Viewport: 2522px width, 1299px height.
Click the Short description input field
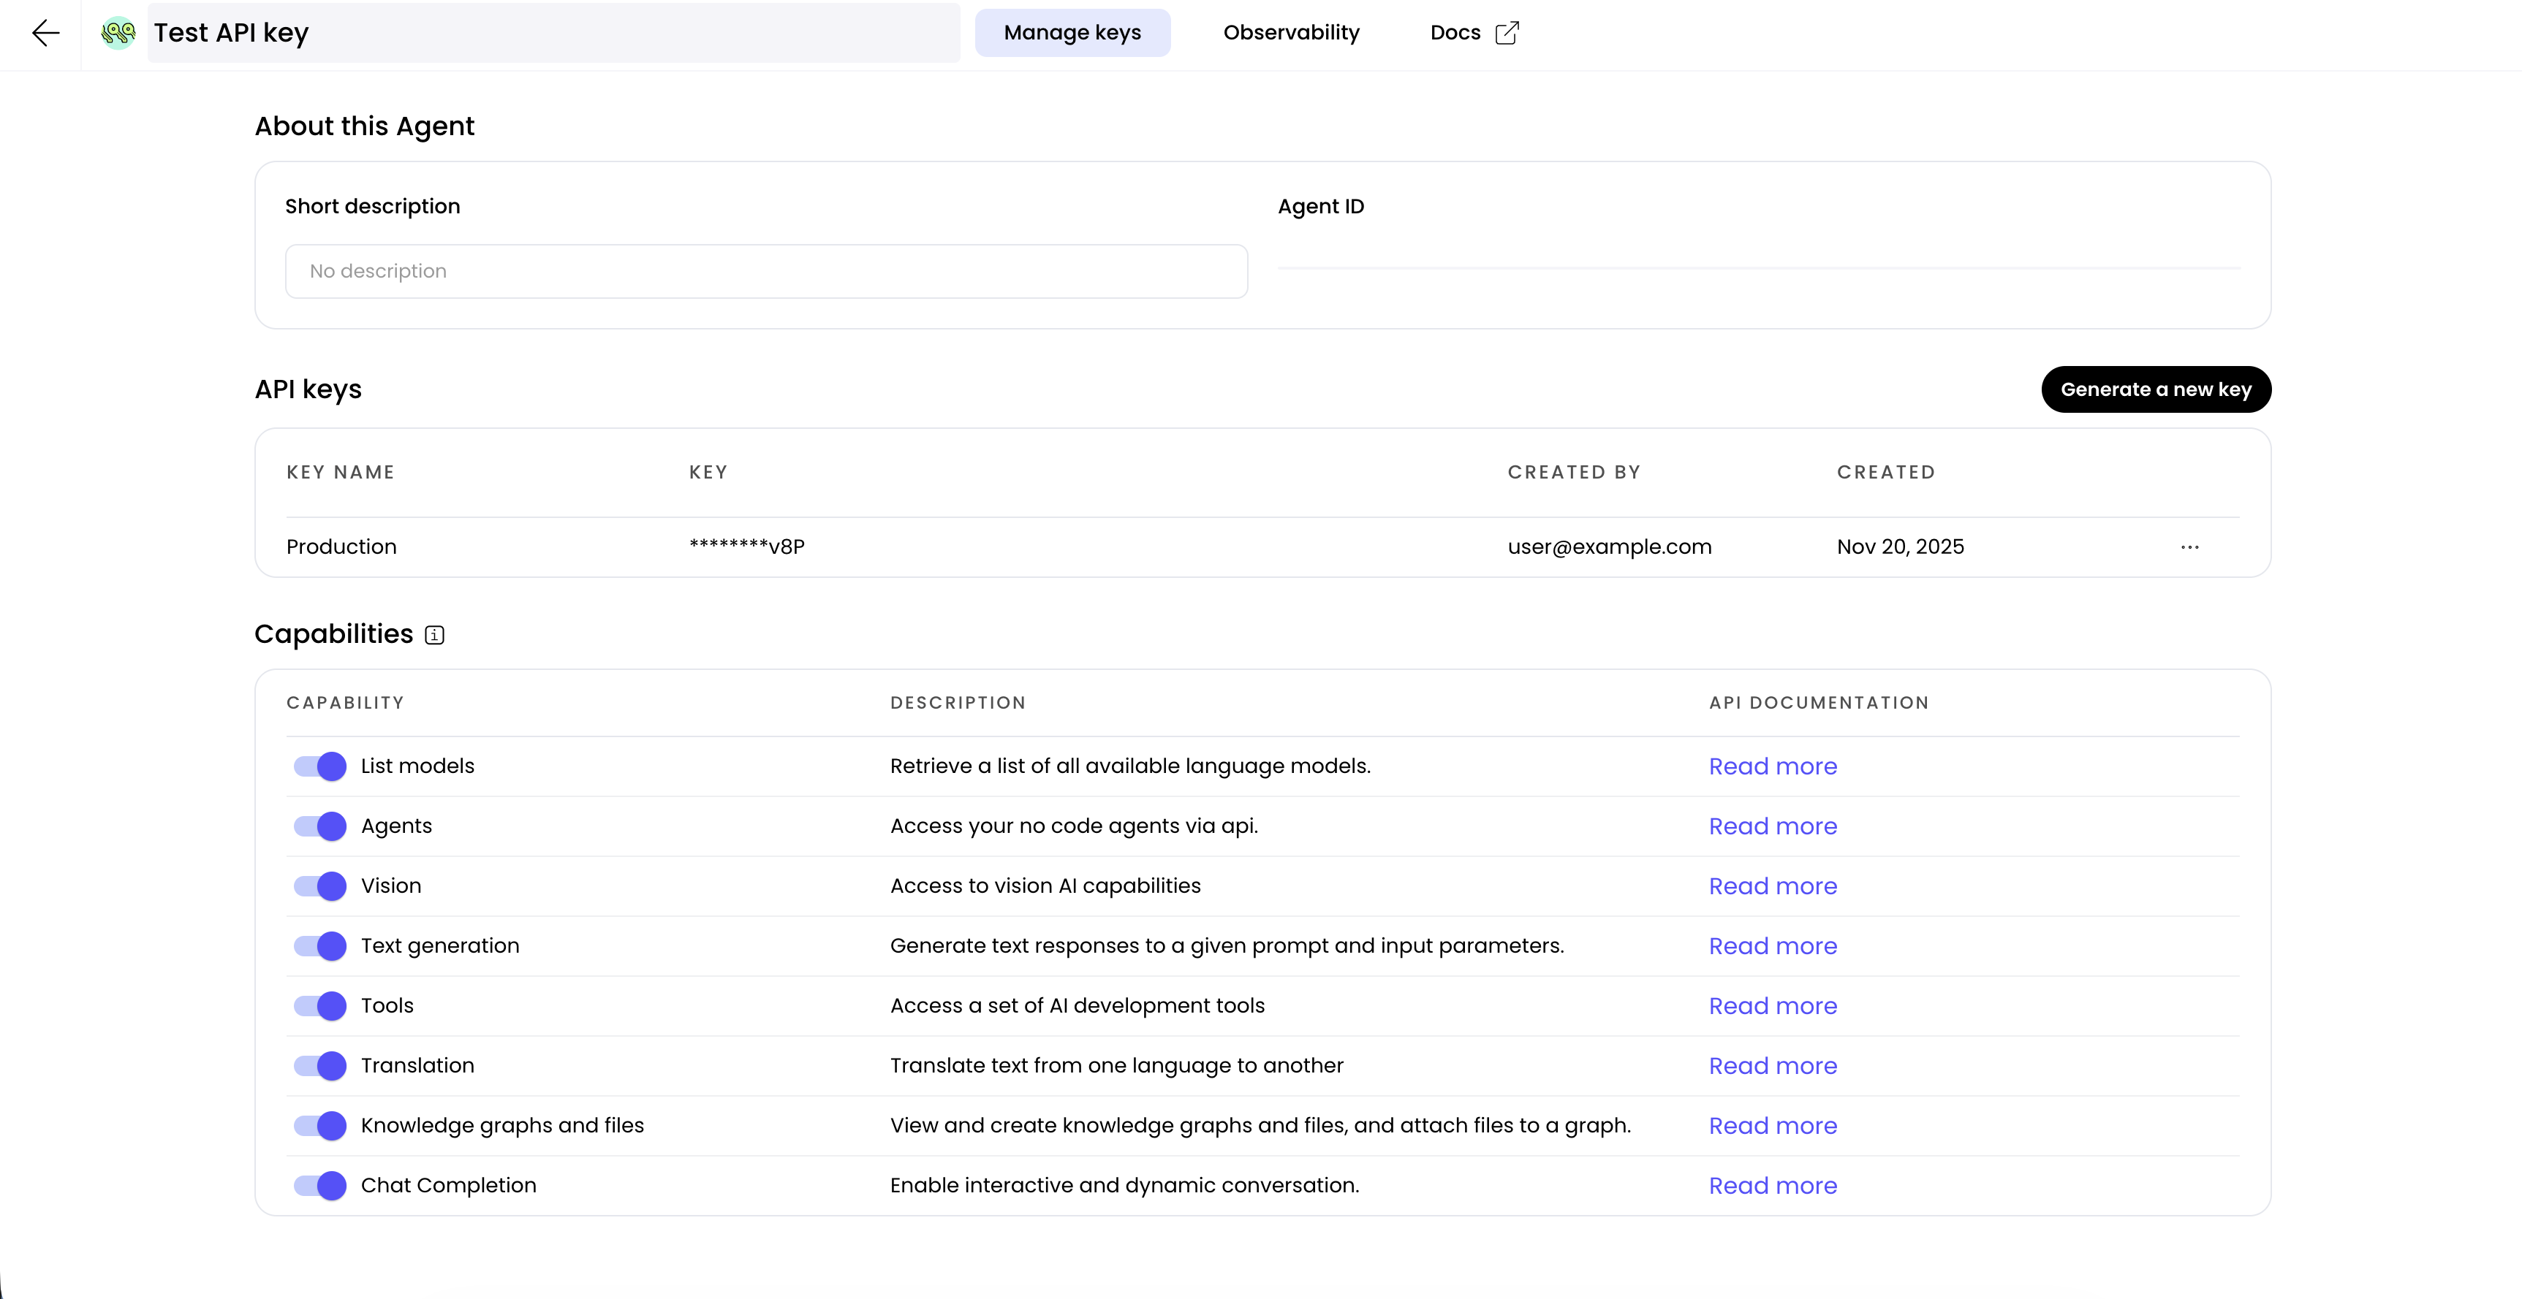pos(765,271)
